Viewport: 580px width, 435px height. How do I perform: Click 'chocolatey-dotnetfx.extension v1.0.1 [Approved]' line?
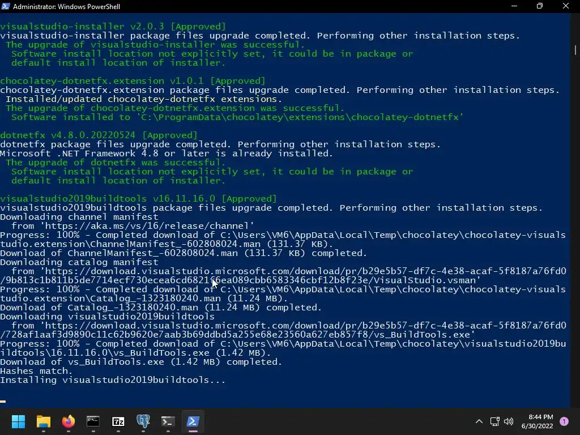click(x=133, y=81)
